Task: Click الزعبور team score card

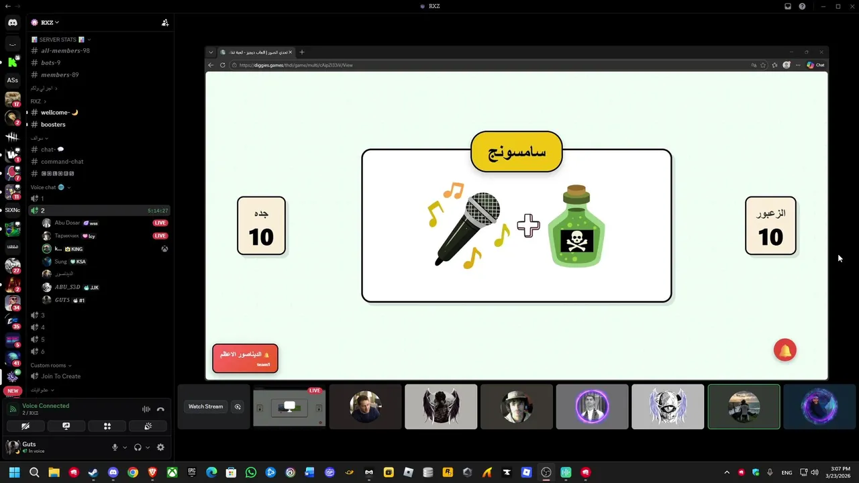Action: pyautogui.click(x=770, y=226)
